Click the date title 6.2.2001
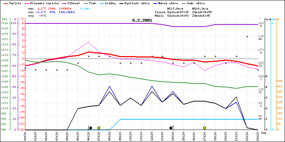 coord(142,20)
